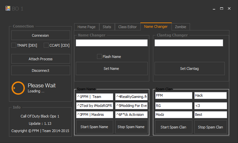The height and width of the screenshot is (143, 238).
Task: Click the Start Spam Clan button
Action: [x=173, y=127]
